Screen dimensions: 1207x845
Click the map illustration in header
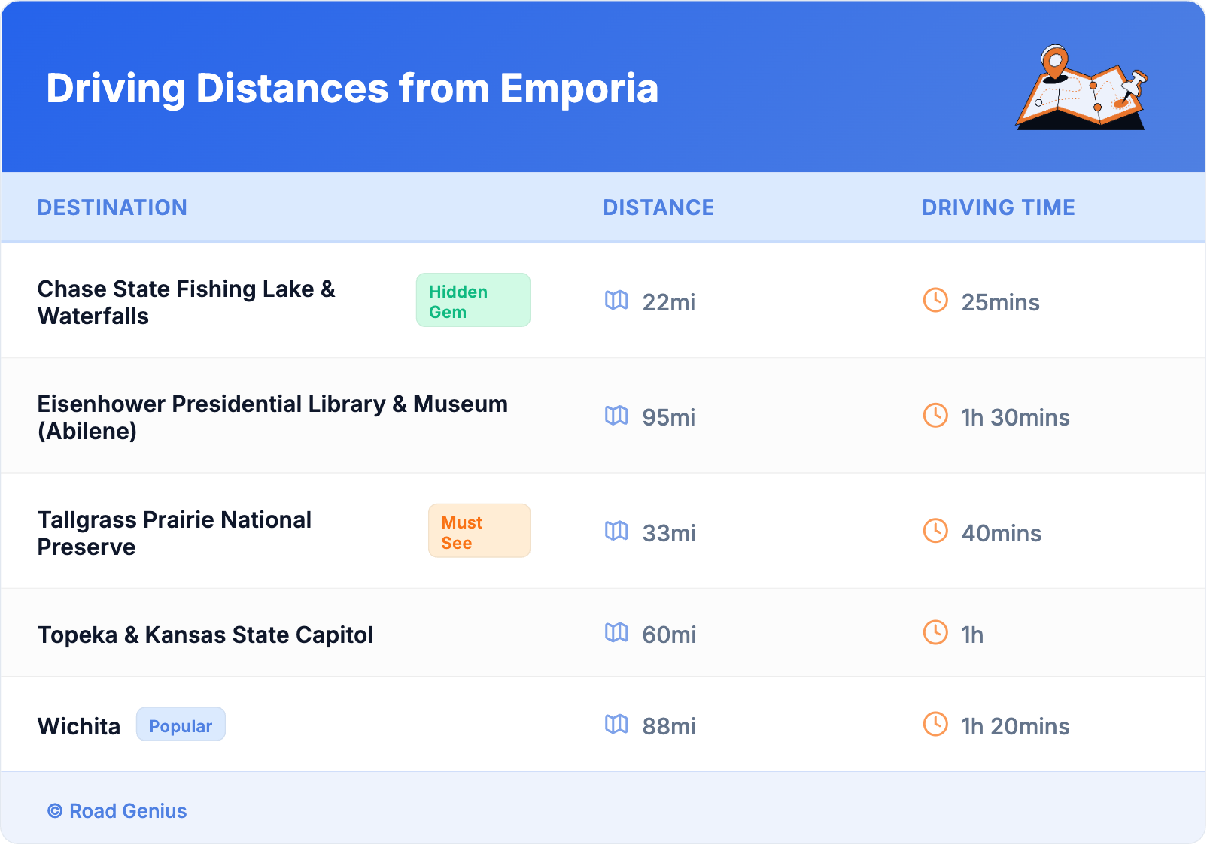pos(1081,88)
